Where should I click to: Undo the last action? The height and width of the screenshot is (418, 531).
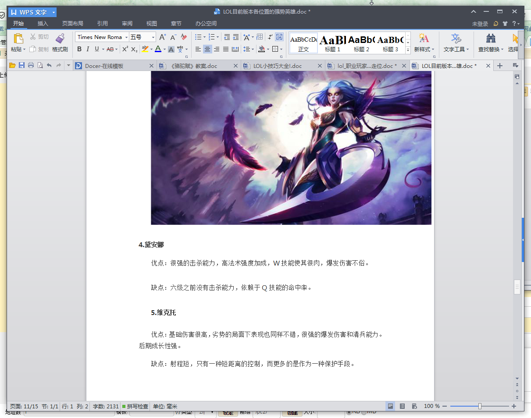coord(49,65)
